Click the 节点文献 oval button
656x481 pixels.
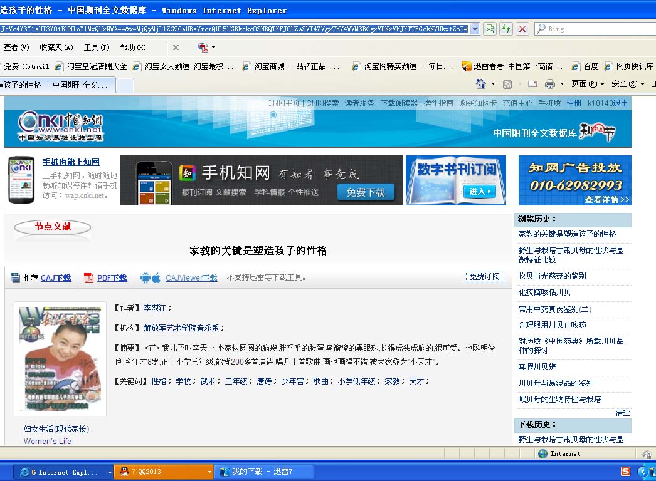[53, 227]
